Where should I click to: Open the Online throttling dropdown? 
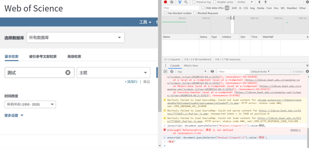pyautogui.click(x=245, y=2)
